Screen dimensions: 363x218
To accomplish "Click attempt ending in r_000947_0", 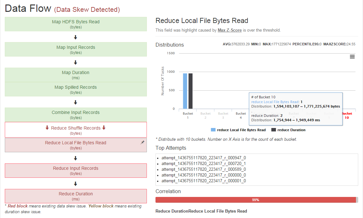I will click(x=203, y=158).
